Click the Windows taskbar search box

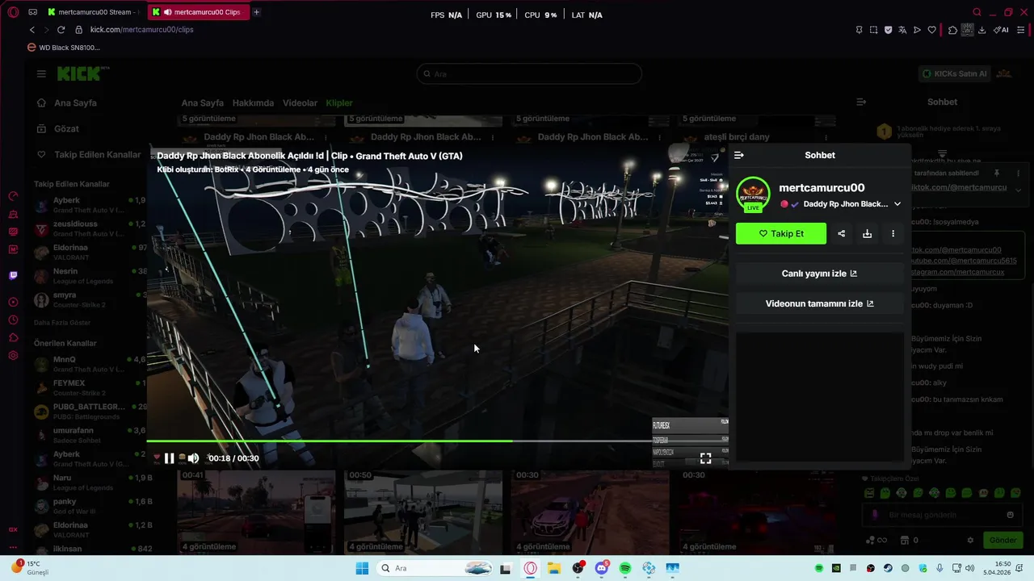(x=436, y=568)
